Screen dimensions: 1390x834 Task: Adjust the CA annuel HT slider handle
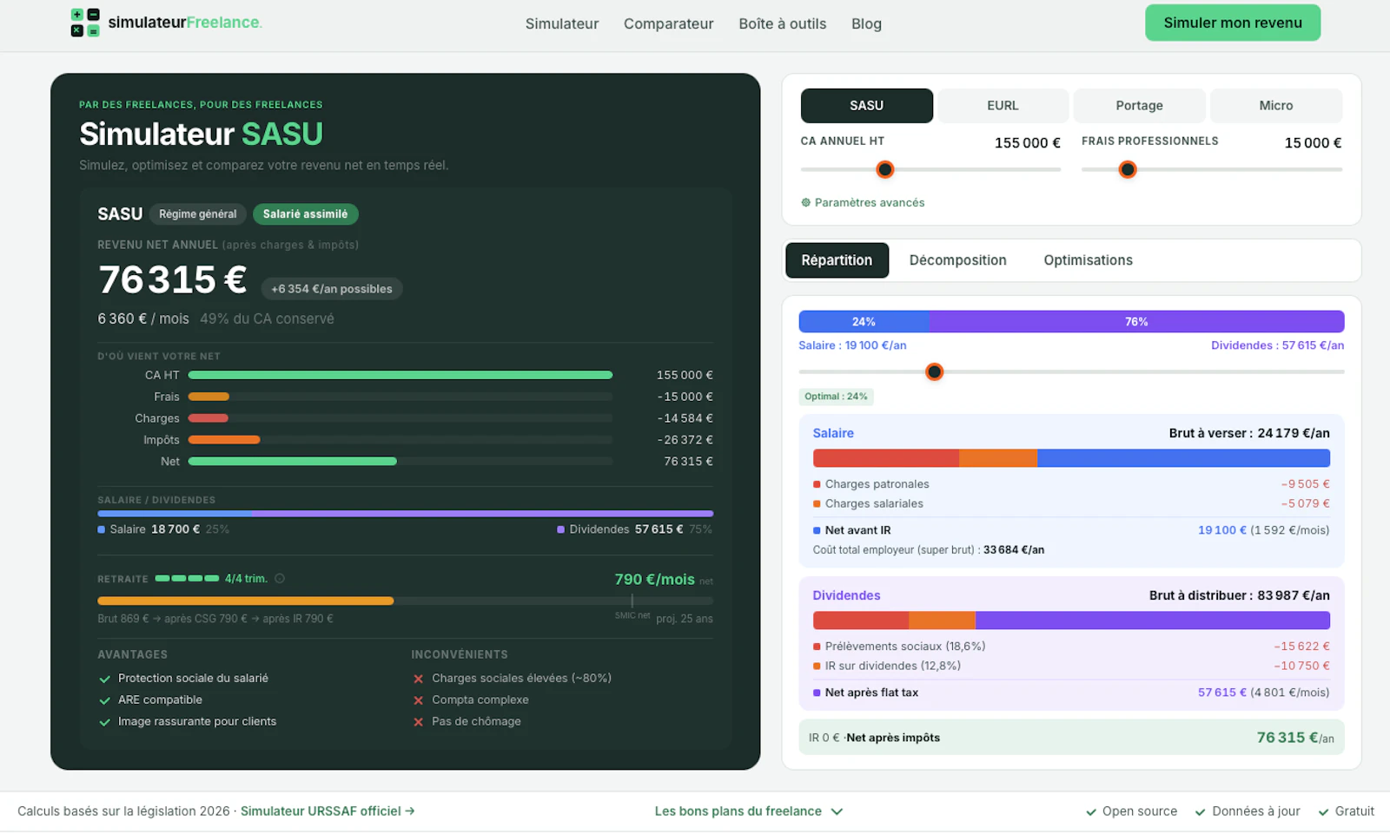[884, 169]
